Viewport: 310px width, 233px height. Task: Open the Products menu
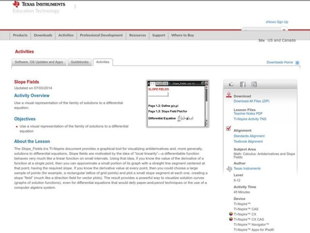(20, 35)
